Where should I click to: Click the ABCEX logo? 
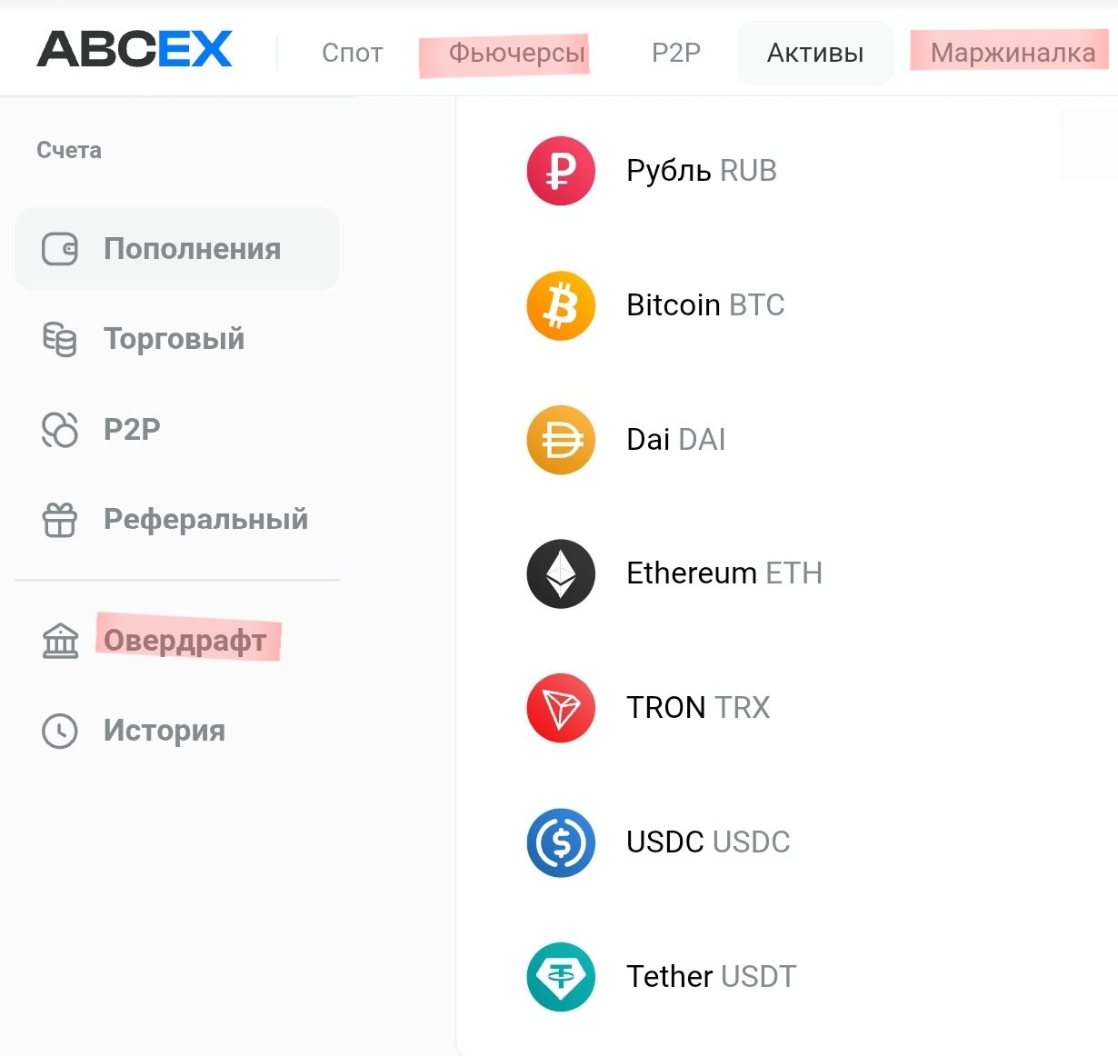pos(135,50)
